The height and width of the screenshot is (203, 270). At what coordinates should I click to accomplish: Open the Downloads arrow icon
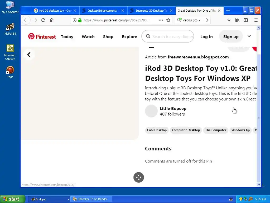[x=229, y=20]
